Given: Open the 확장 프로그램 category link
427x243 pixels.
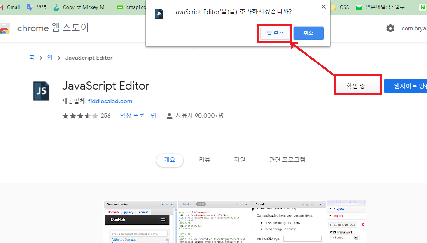Looking at the screenshot, I should click(138, 116).
